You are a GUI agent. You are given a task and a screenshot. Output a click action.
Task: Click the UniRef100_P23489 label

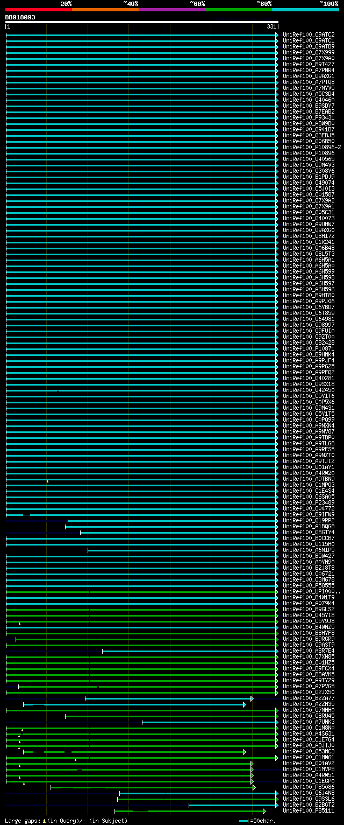click(x=309, y=503)
